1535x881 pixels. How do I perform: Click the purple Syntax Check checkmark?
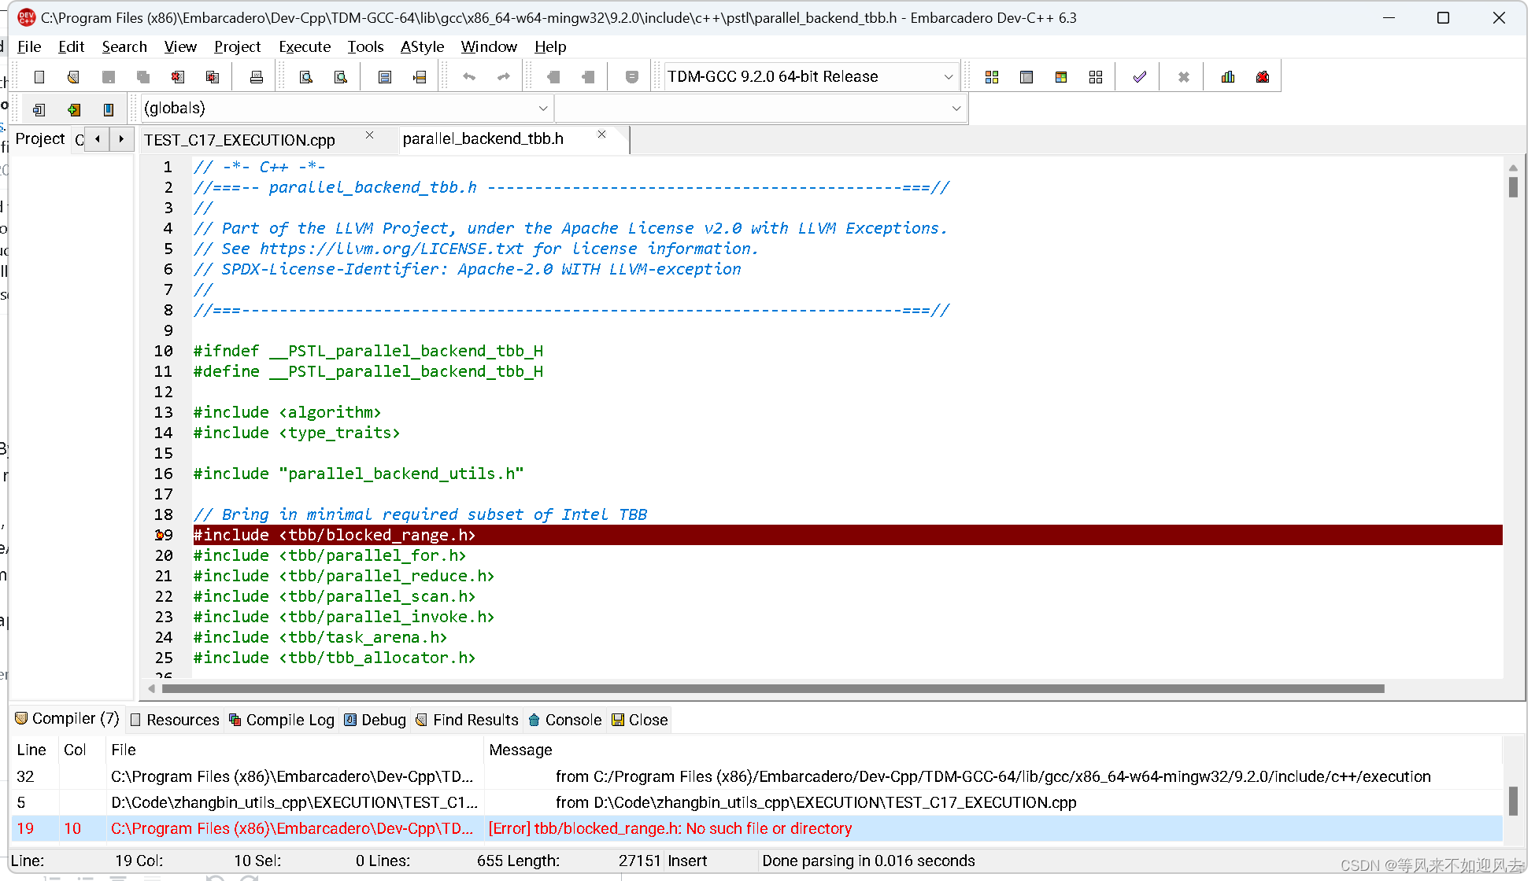tap(1140, 77)
